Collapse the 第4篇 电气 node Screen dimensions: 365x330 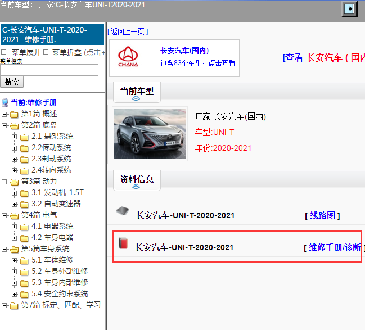(x=4, y=215)
